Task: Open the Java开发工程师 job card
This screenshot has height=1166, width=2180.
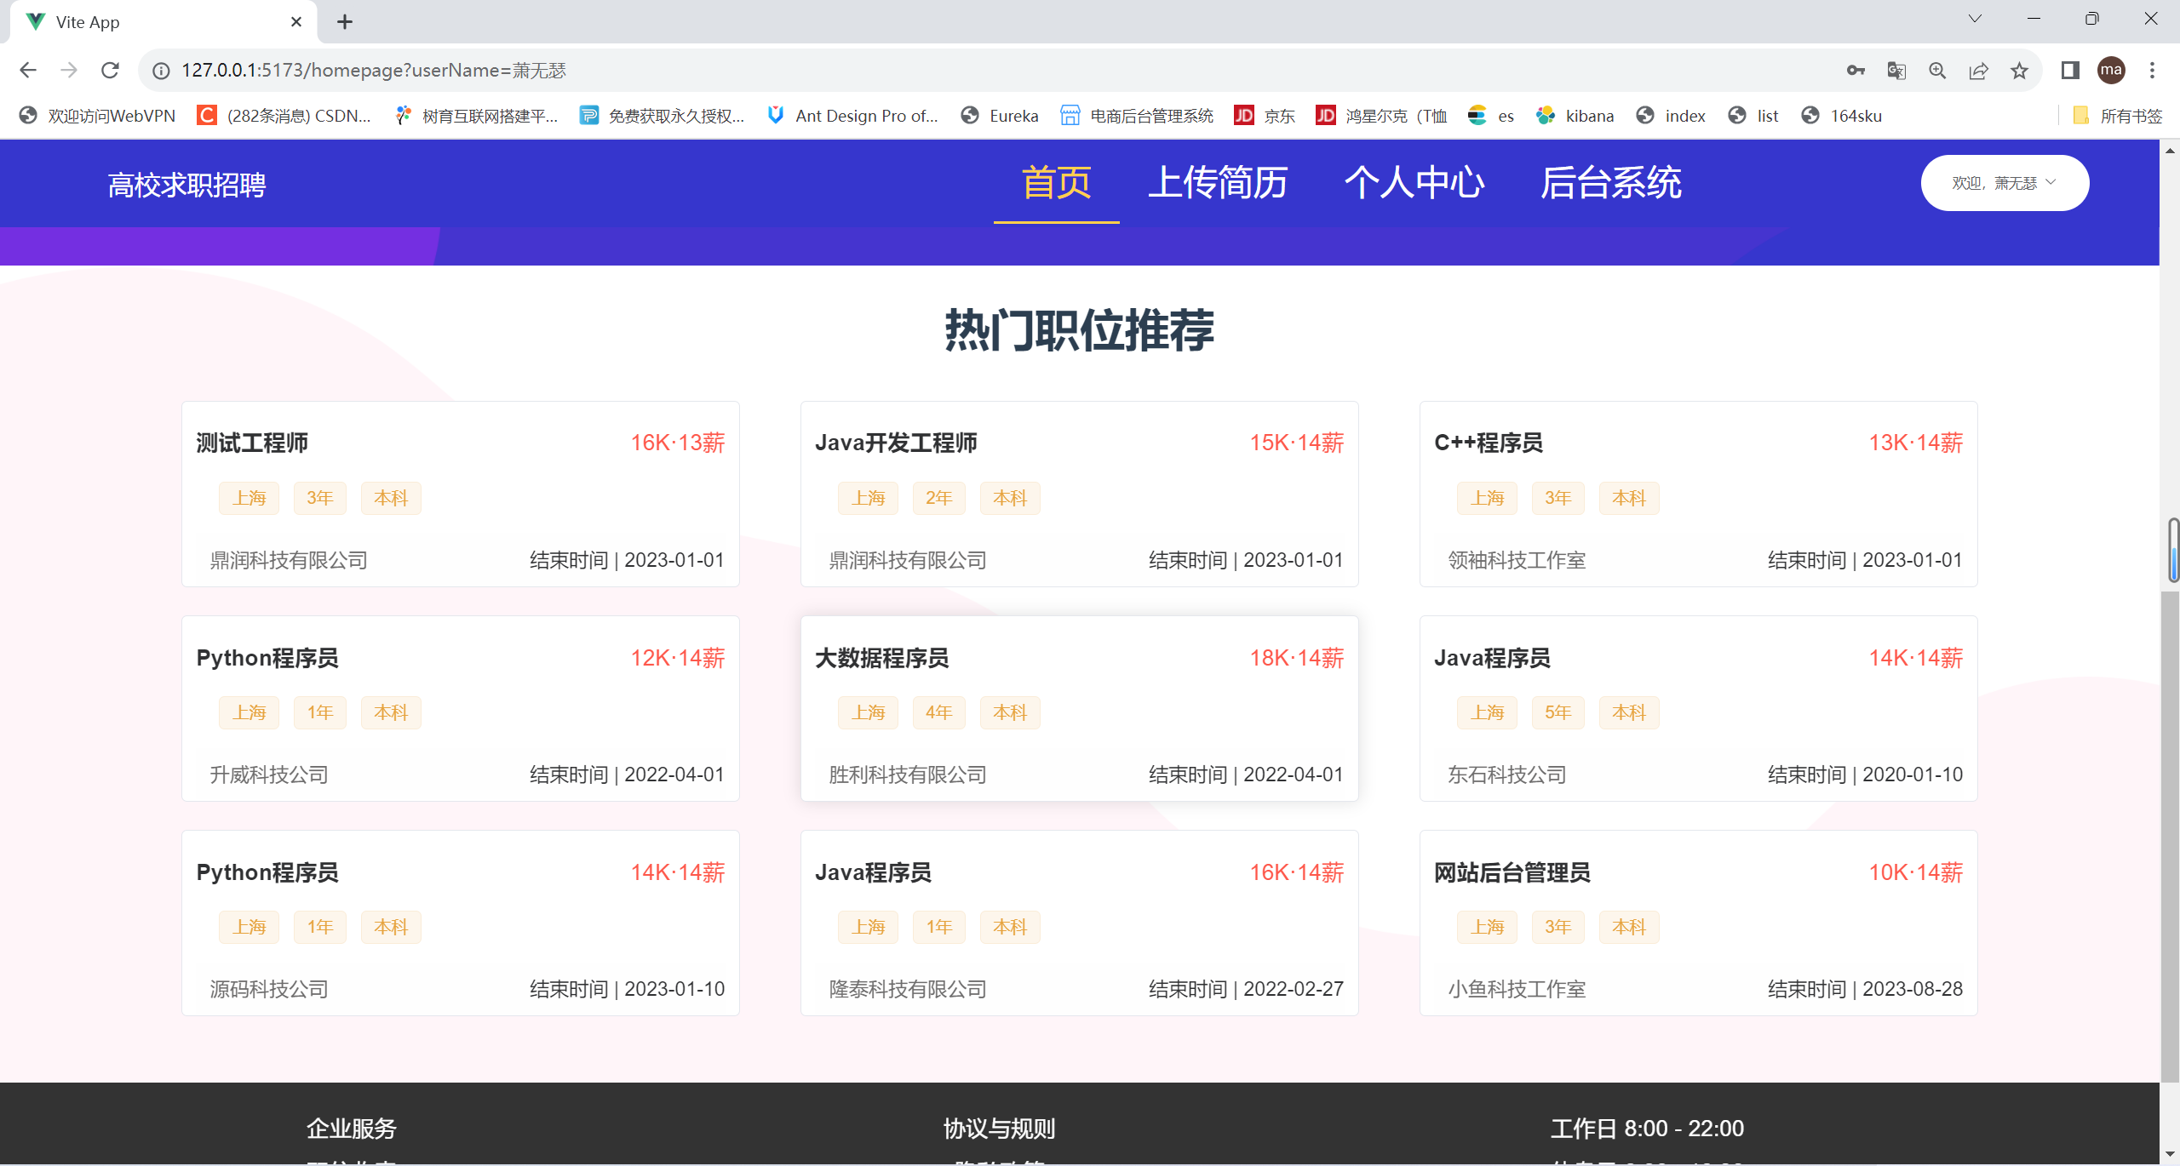Action: [x=1079, y=494]
